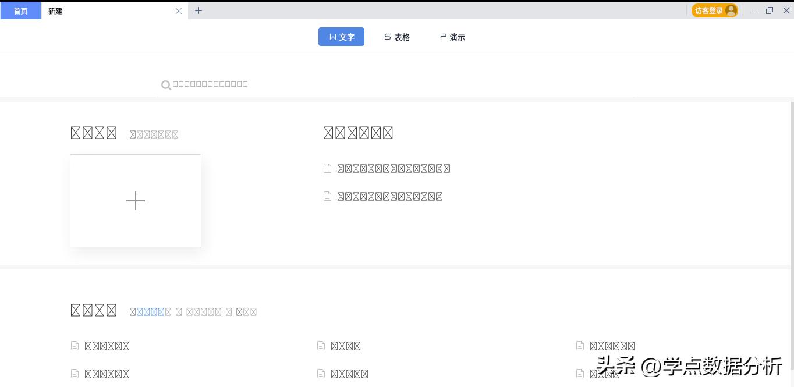Click the S spreadsheet icon beside 表格
Image resolution: width=794 pixels, height=387 pixels.
coord(387,36)
